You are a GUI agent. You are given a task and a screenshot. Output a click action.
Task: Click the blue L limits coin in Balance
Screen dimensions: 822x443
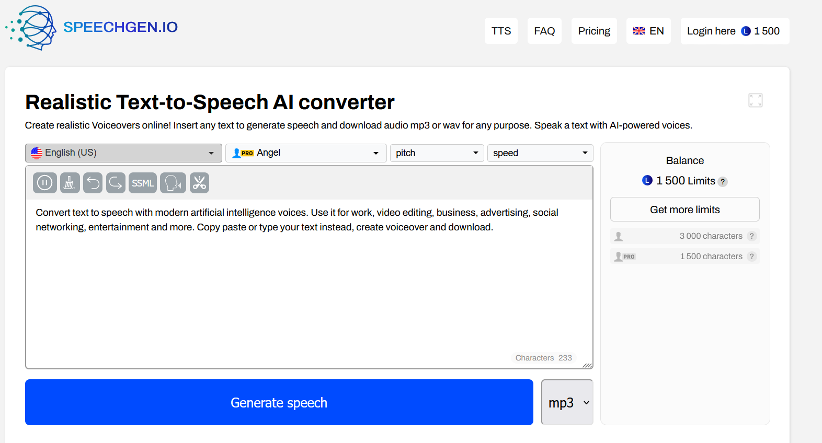(647, 180)
